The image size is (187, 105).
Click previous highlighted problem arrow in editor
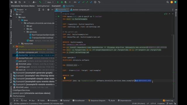click(169, 14)
